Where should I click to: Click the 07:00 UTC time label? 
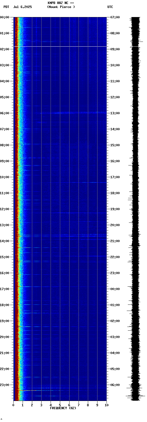point(115,17)
